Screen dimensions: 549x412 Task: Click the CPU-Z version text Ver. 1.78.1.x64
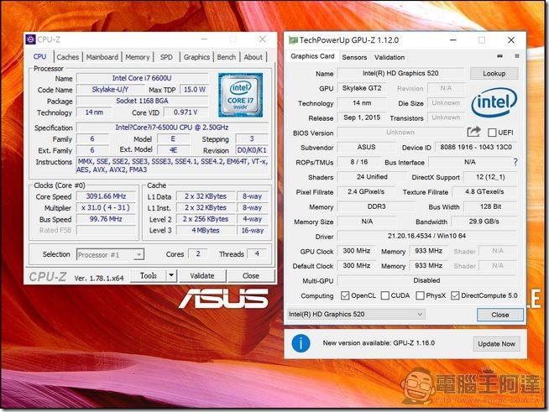coord(99,279)
